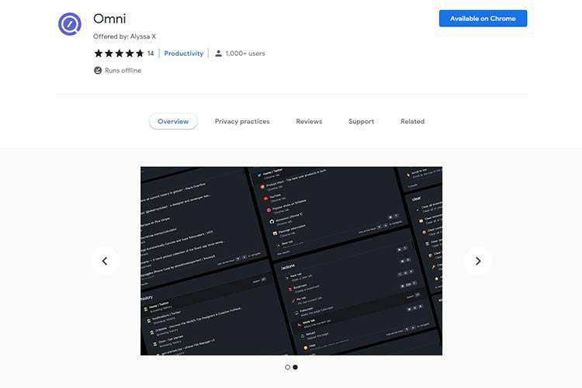
Task: Click the users person icon
Action: (219, 54)
